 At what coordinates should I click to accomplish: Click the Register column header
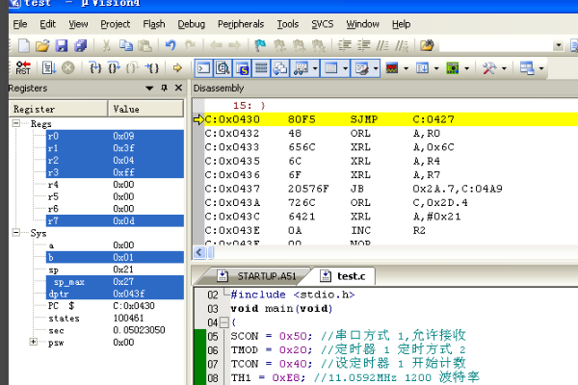tap(34, 109)
